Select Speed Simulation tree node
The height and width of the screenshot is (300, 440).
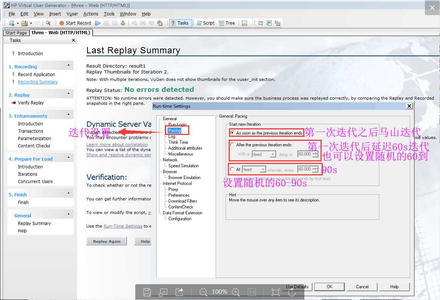coord(183,166)
